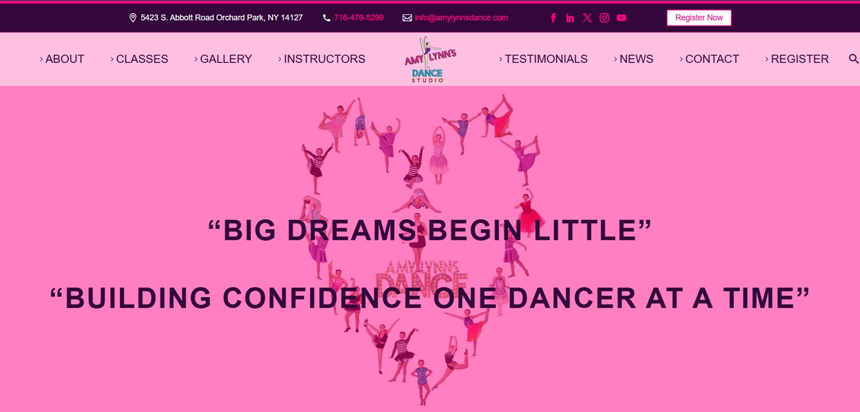Click the Register Now button
Screen dimensions: 860x412
(699, 18)
